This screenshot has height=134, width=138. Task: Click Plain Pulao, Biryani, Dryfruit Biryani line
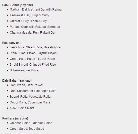point(34,53)
